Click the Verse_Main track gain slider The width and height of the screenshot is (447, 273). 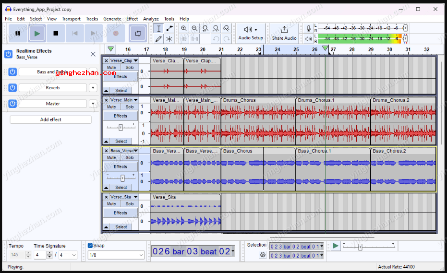click(x=121, y=127)
